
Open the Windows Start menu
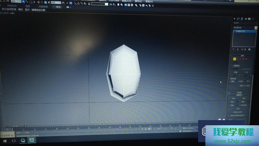(x=5, y=141)
